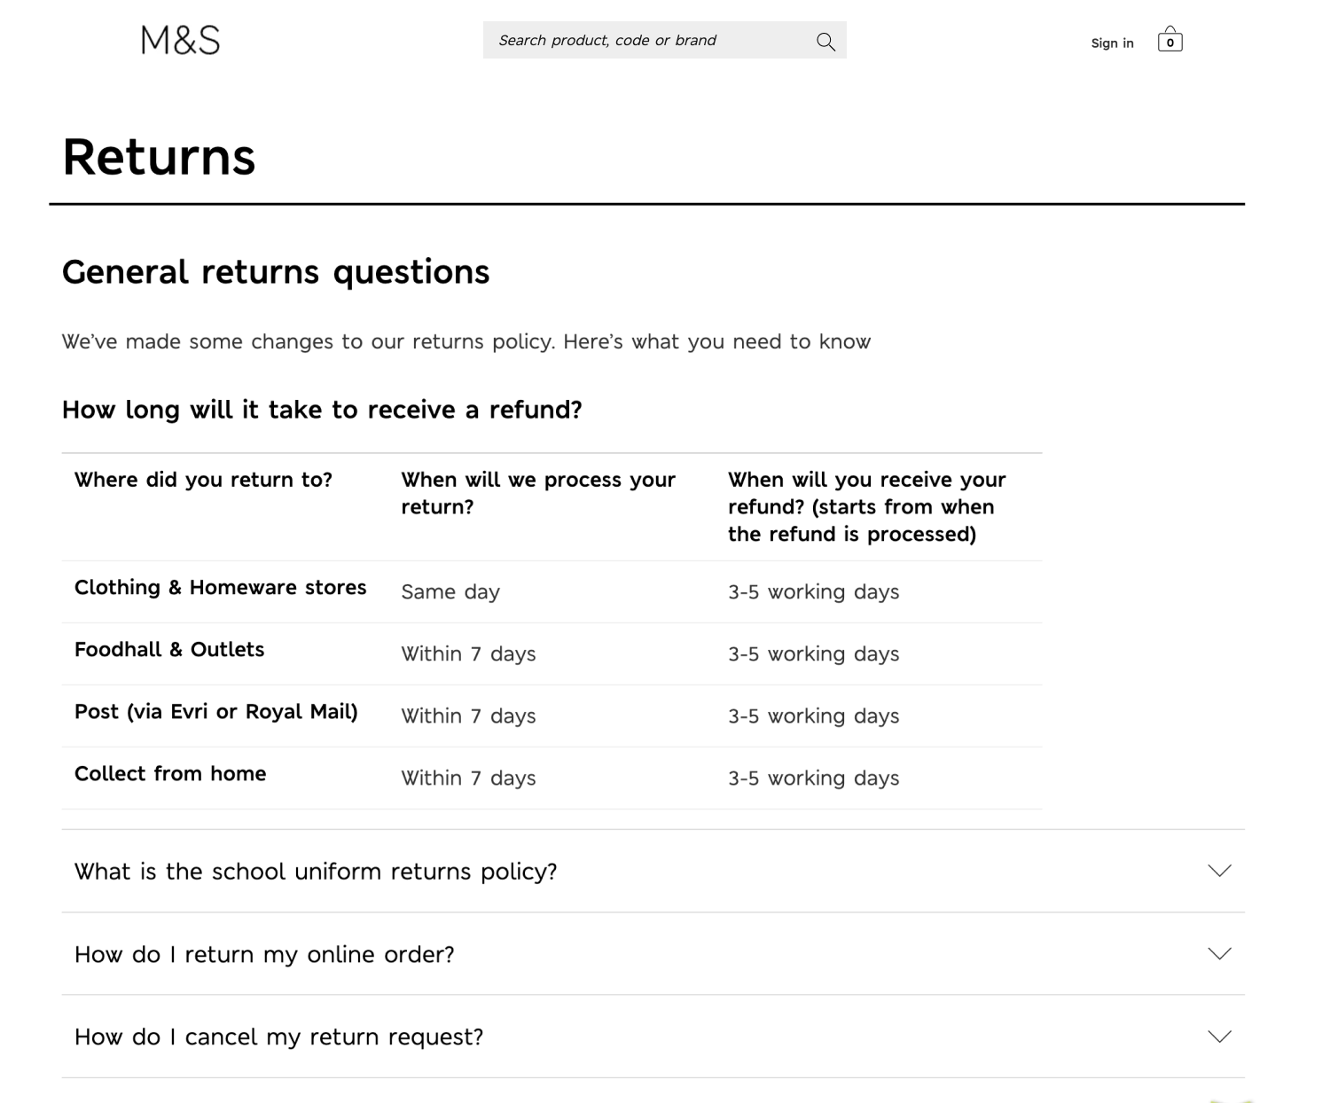Screen dimensions: 1330x1103
Task: Select 'Collect from home' row label
Action: point(170,774)
